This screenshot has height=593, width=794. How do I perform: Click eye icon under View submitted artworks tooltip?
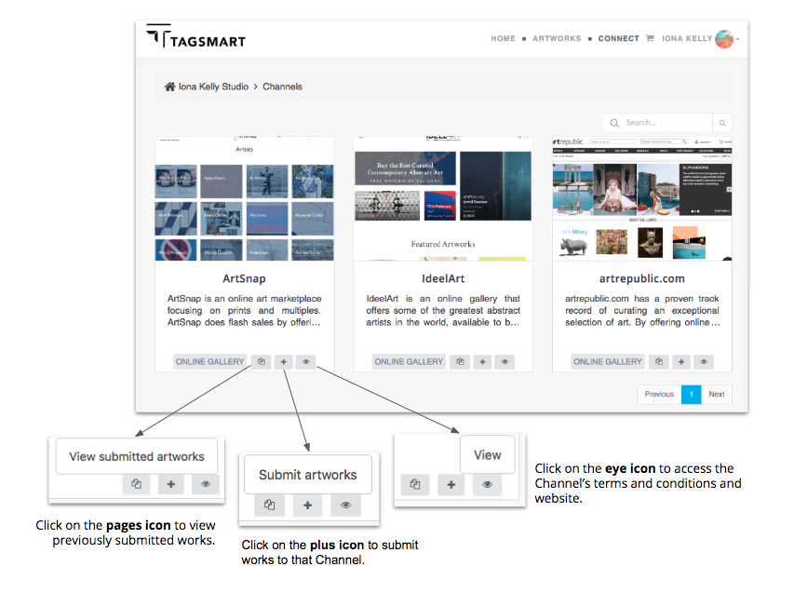pos(206,484)
